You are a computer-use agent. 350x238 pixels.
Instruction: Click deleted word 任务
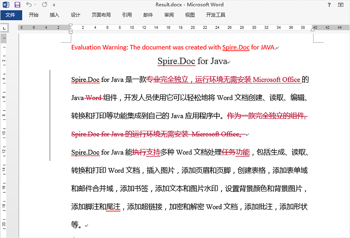point(229,152)
